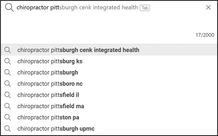Accept autocomplete using the Tab hint badge
The height and width of the screenshot is (136, 218).
coord(145,8)
